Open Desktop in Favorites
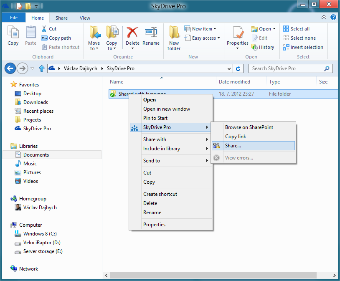This screenshot has width=340, height=281. click(28, 94)
